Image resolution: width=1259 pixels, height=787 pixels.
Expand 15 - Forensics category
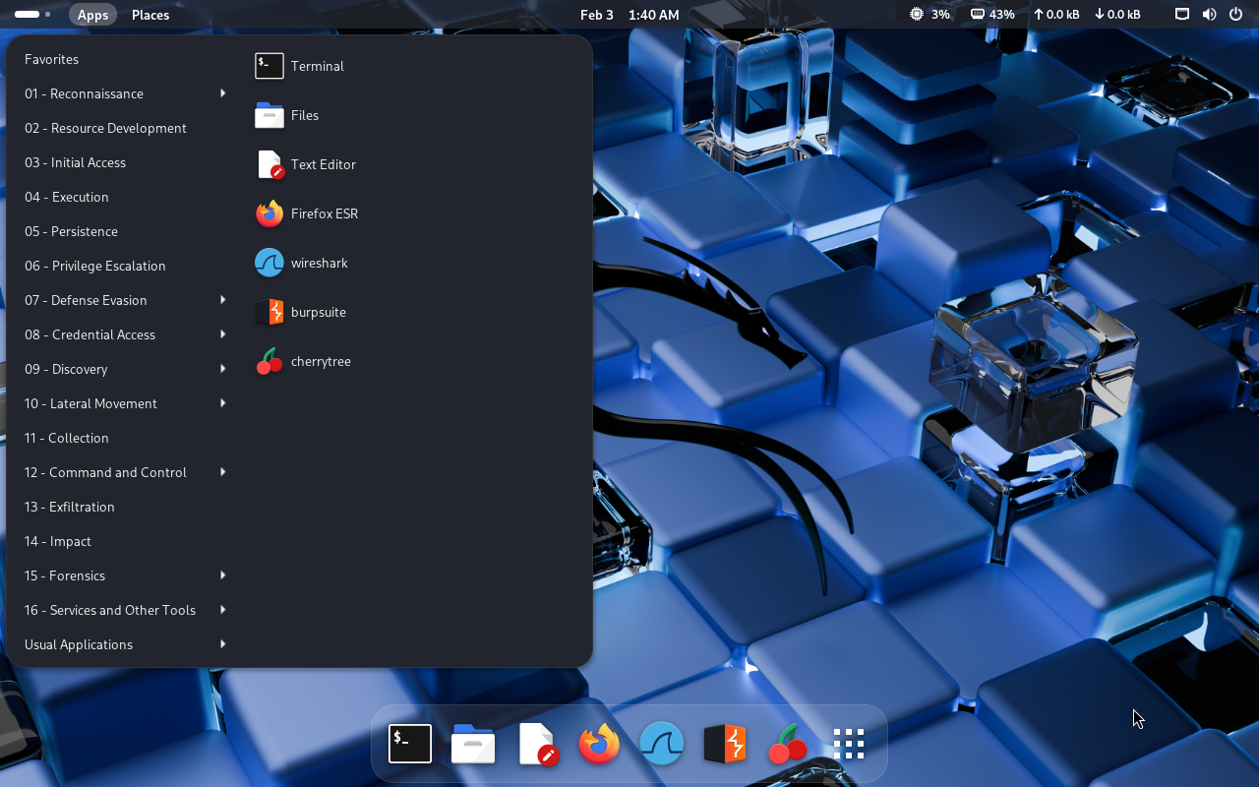(x=125, y=575)
